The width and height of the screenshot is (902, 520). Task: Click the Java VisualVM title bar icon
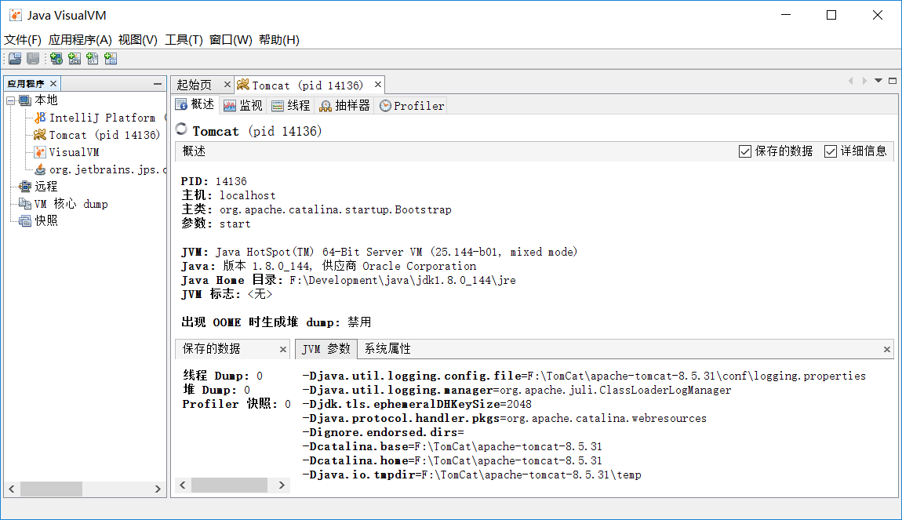click(x=15, y=15)
